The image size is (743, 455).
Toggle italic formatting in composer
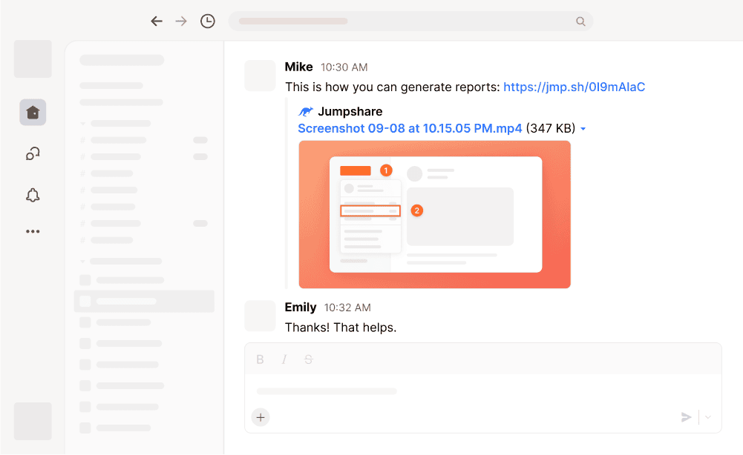tap(284, 359)
